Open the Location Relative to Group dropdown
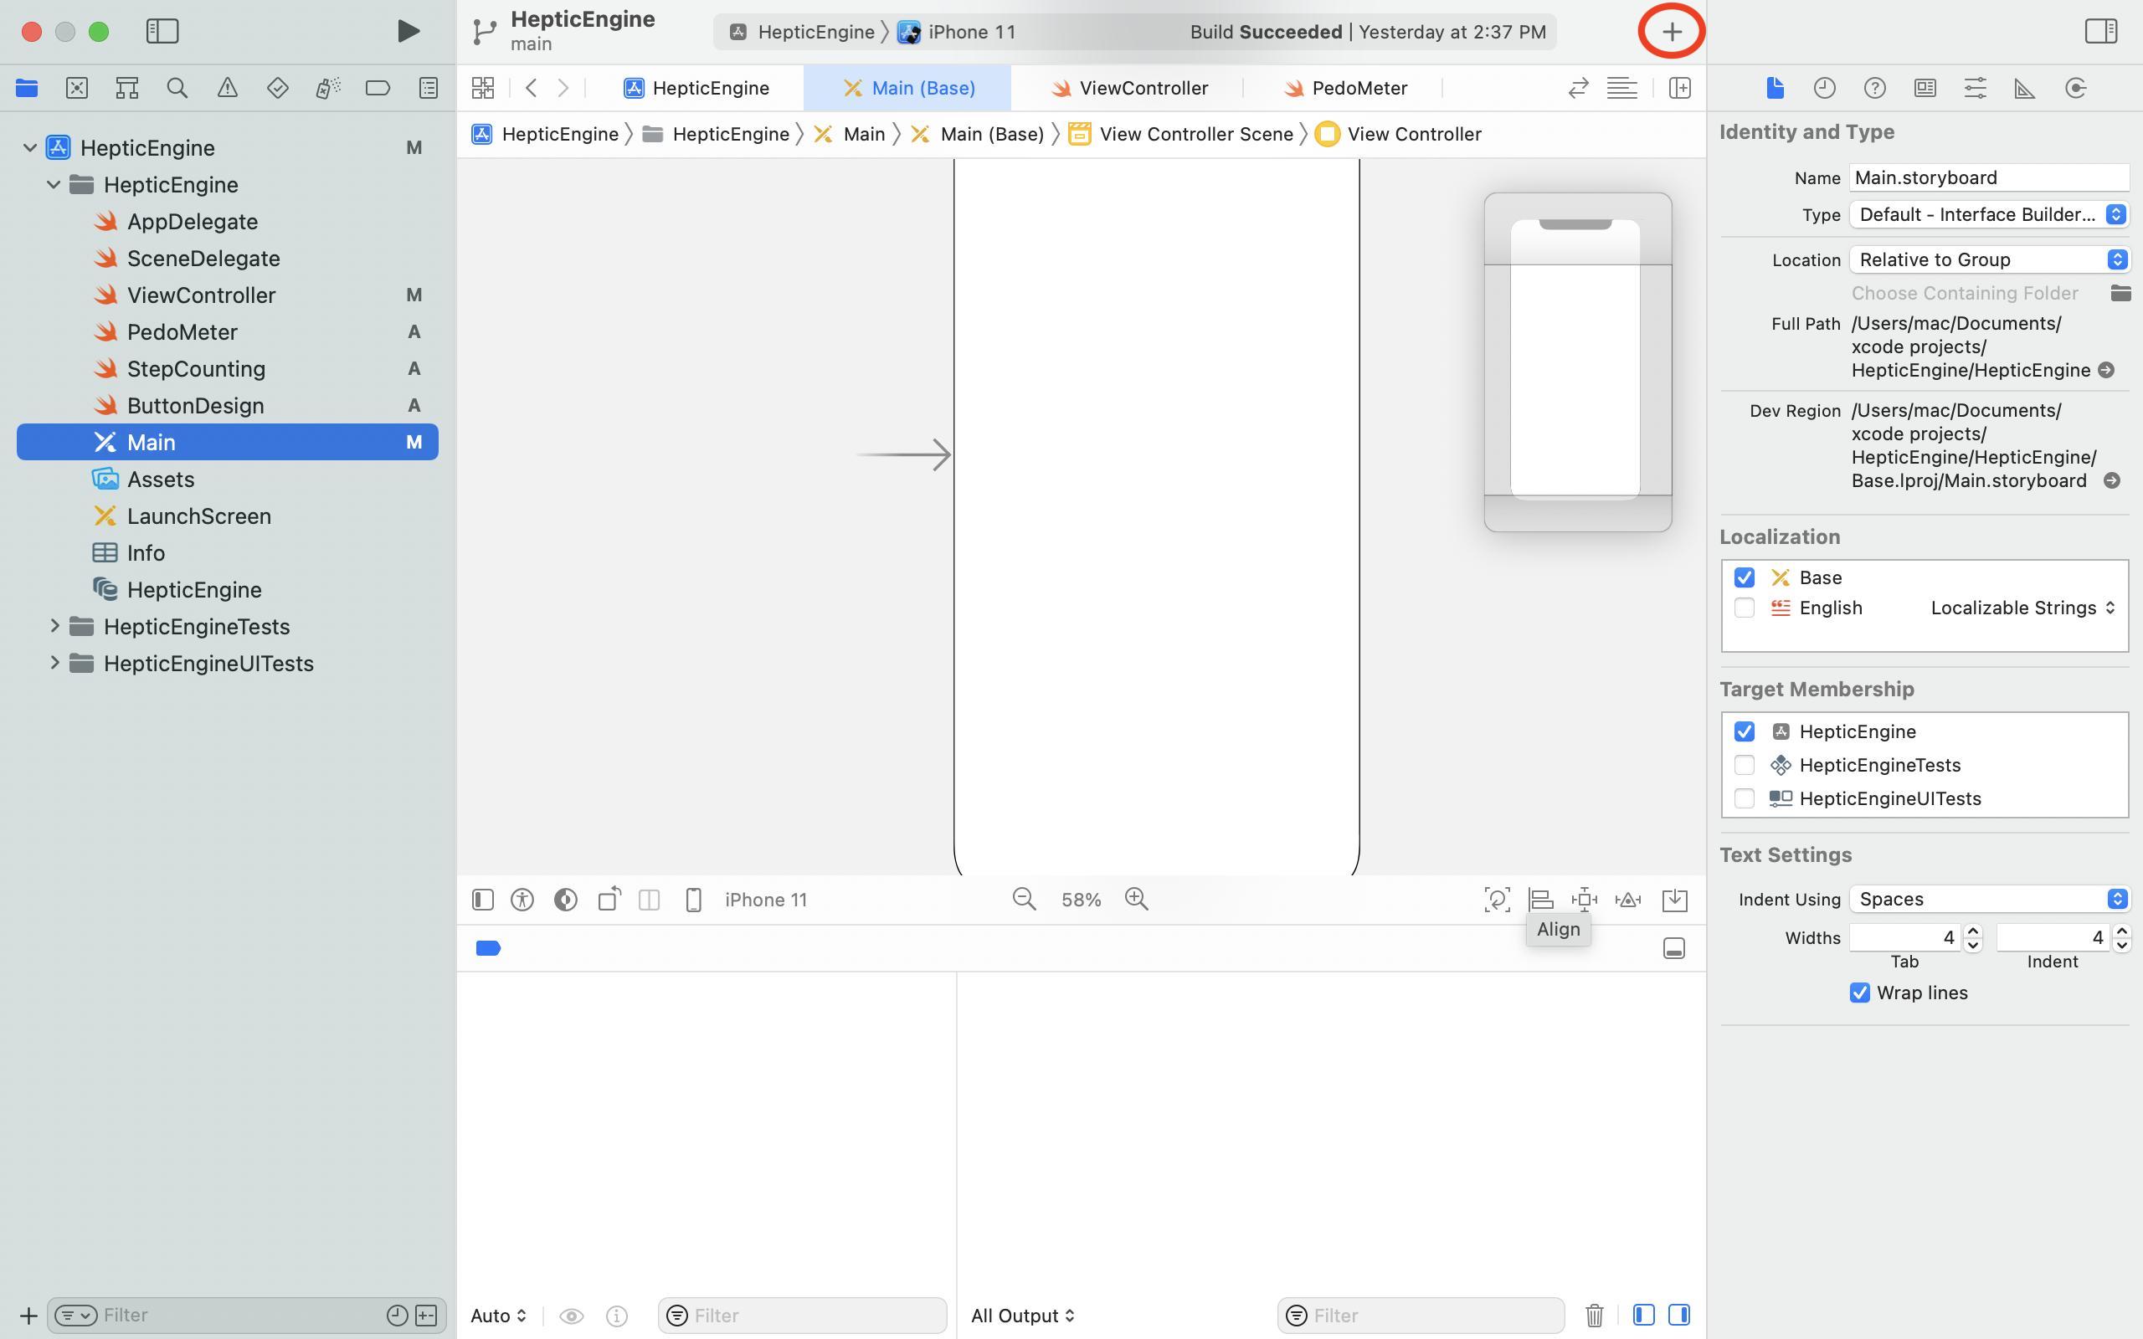2143x1339 pixels. [1989, 259]
